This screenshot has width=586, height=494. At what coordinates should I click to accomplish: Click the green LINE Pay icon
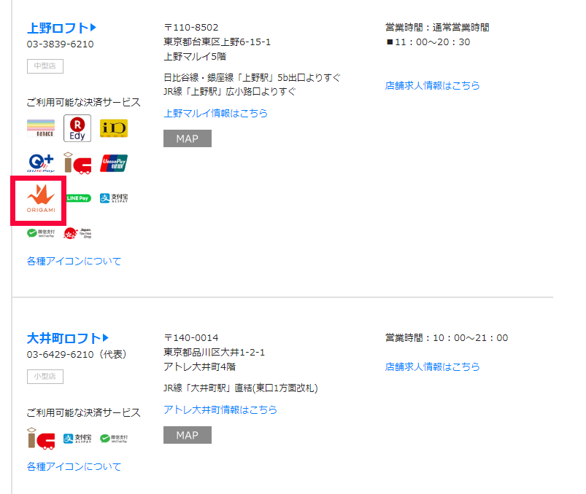[77, 198]
